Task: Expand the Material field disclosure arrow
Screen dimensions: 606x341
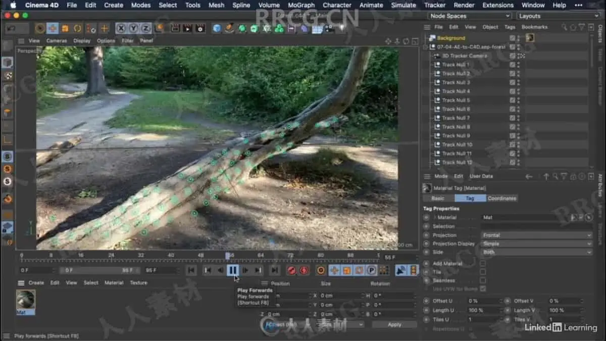Action: pyautogui.click(x=435, y=217)
